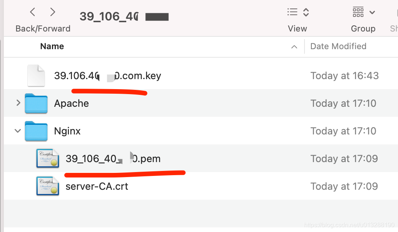This screenshot has width=398, height=232.
Task: Open the 39.106.40 .com.key file icon
Action: (x=36, y=75)
